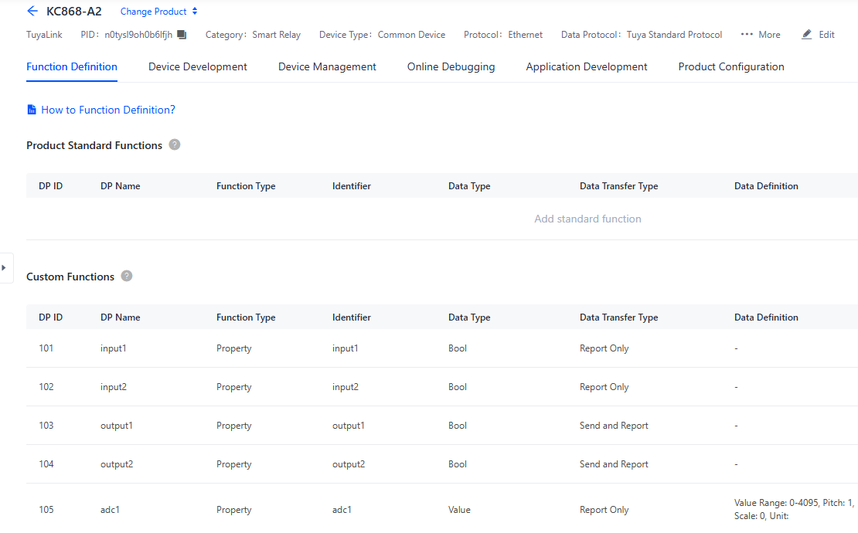
Task: Open the Product Configuration tab
Action: coord(731,67)
